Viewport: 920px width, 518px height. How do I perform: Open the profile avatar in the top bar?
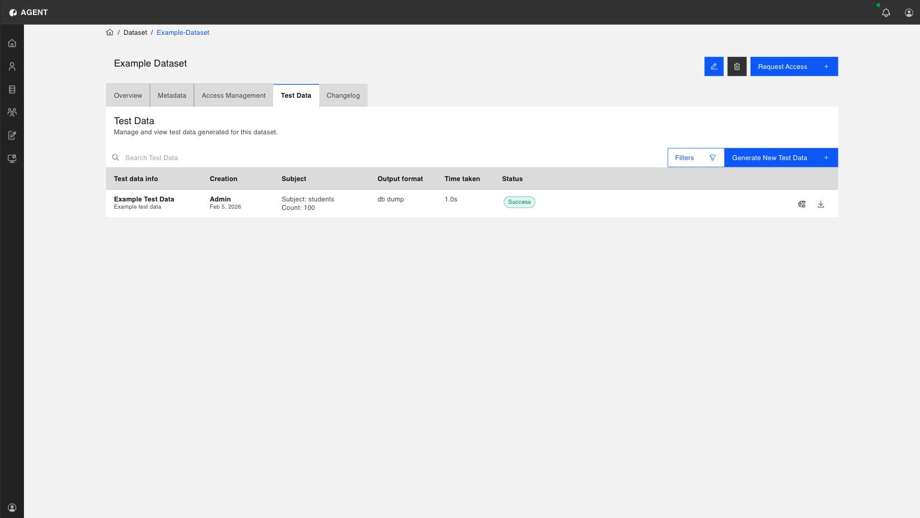[909, 13]
